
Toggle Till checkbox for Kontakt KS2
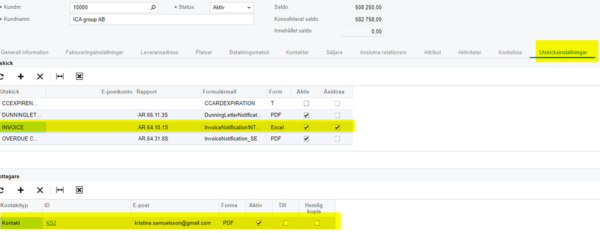click(x=285, y=223)
